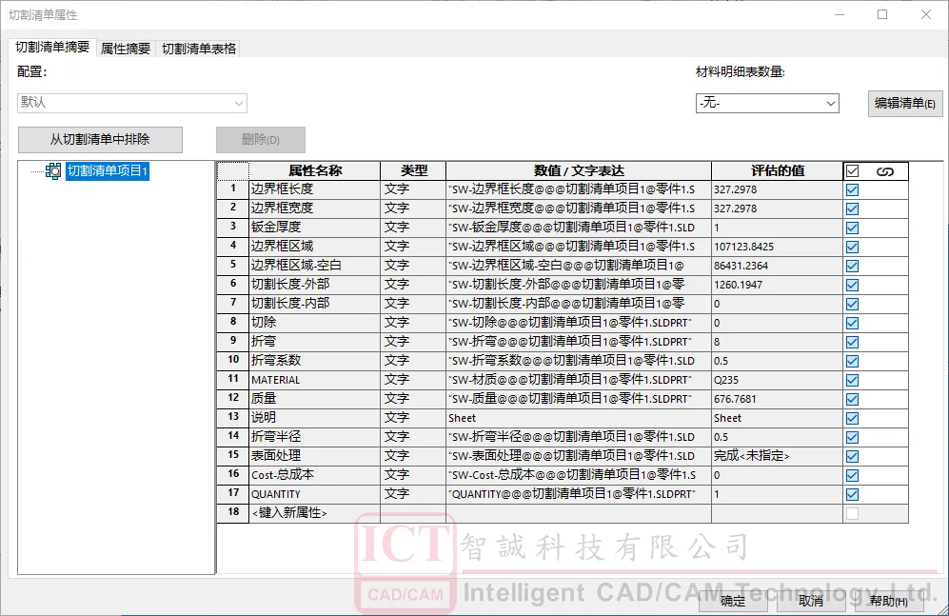Click the cut list item folder icon
Viewport: 949px width, 616px height.
point(53,171)
